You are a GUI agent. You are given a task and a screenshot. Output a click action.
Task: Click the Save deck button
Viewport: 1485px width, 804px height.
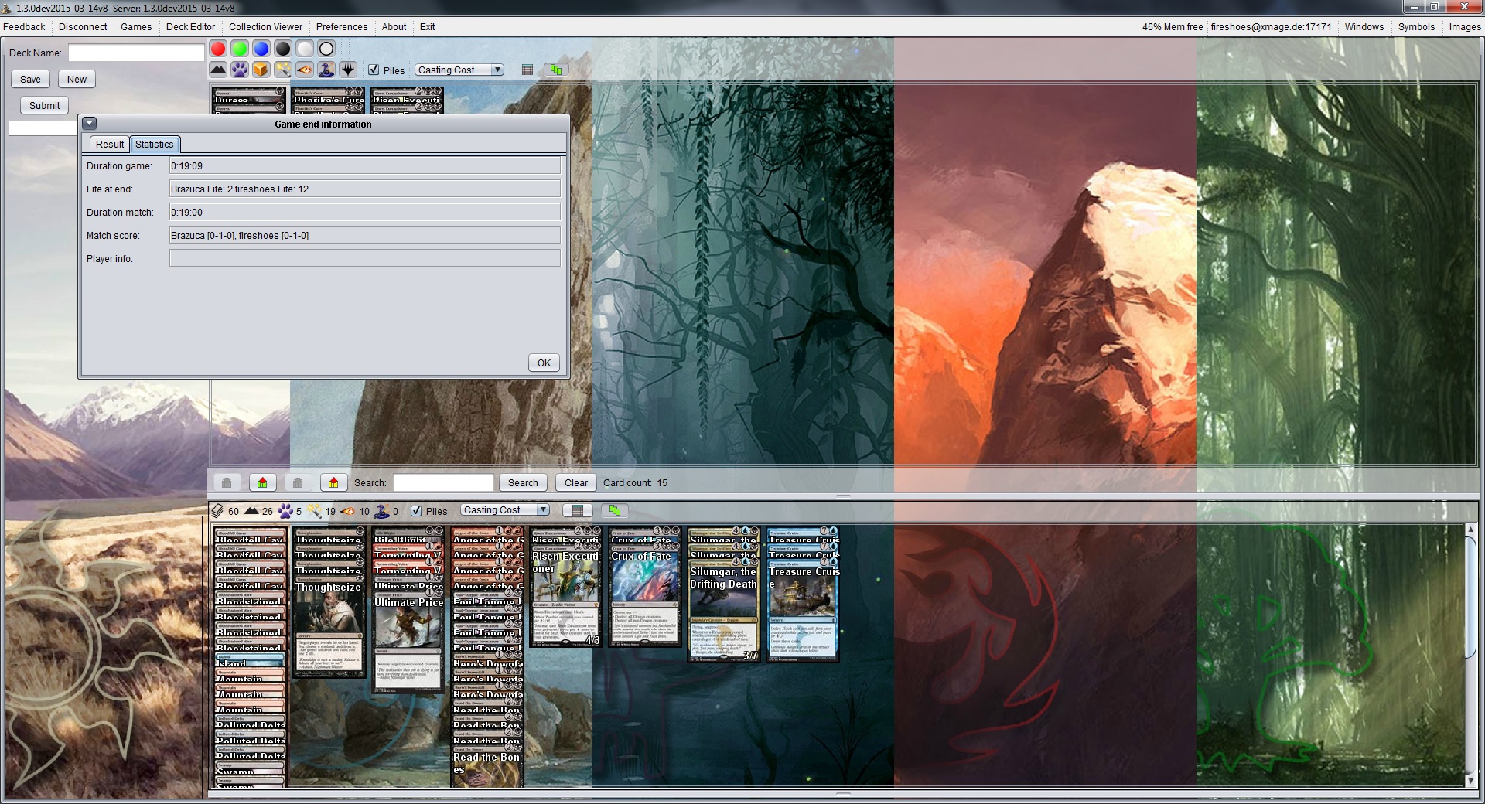tap(30, 79)
